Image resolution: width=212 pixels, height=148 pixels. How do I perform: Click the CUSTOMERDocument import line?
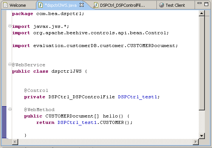click(x=95, y=46)
